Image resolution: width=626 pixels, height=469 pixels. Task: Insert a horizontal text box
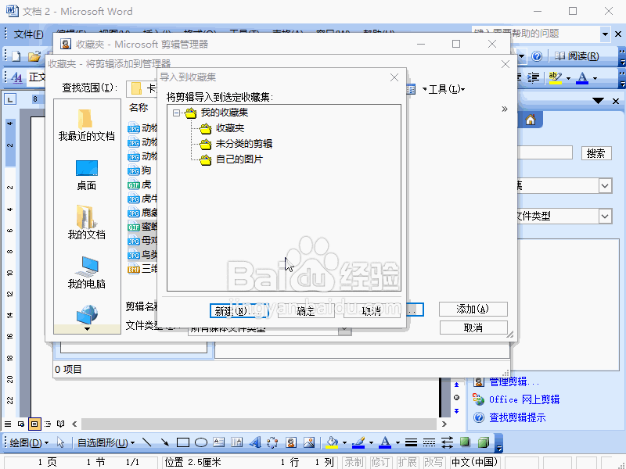[219, 442]
